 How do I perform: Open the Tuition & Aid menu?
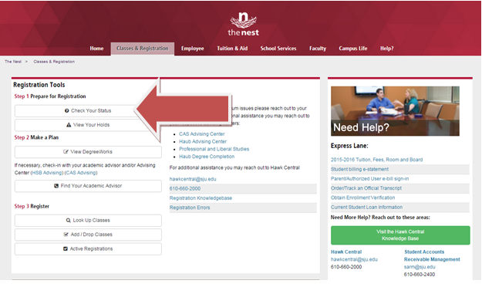point(232,49)
